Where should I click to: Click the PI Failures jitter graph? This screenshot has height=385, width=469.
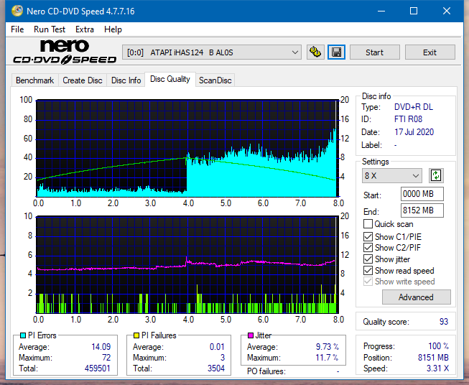(187, 264)
